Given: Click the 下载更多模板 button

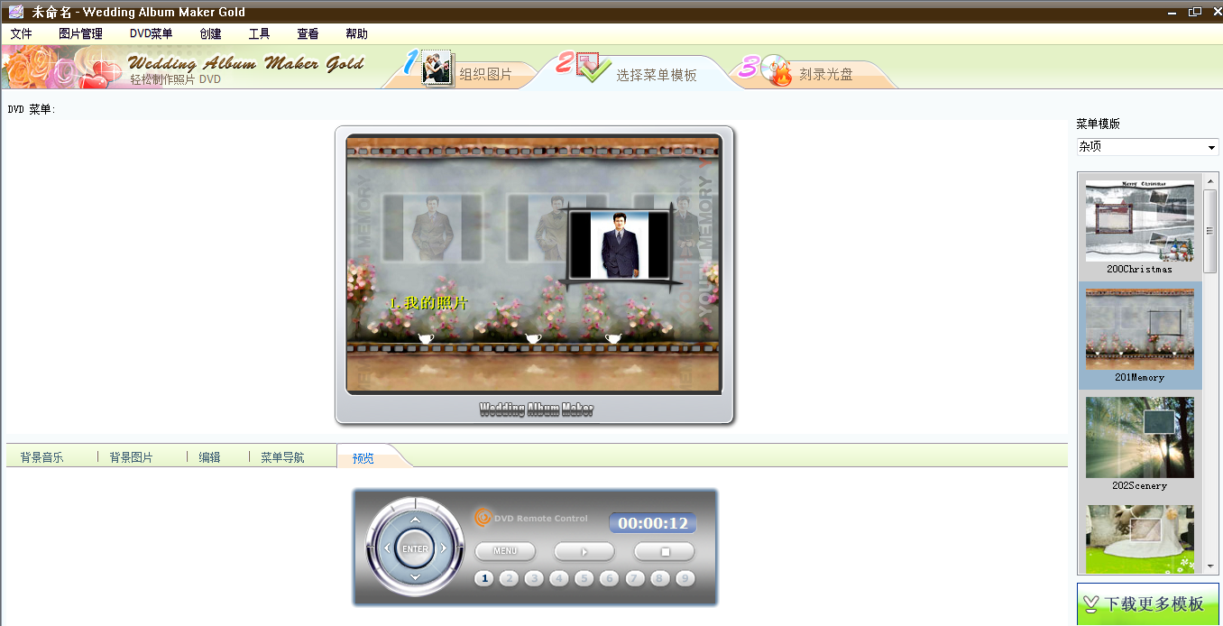Looking at the screenshot, I should click(x=1147, y=604).
